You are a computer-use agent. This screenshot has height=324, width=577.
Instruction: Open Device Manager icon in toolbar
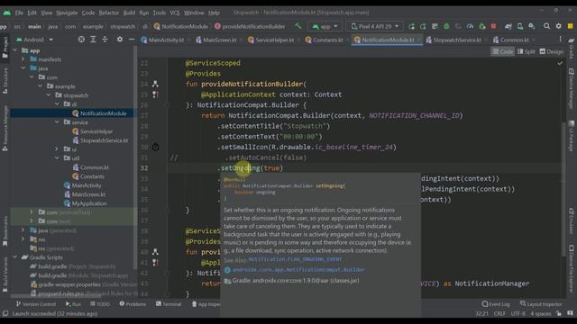pyautogui.click(x=520, y=26)
